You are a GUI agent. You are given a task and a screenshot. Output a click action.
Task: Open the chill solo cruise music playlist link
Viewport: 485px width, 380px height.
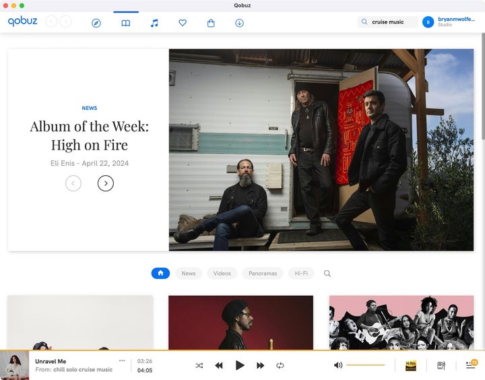click(x=83, y=369)
